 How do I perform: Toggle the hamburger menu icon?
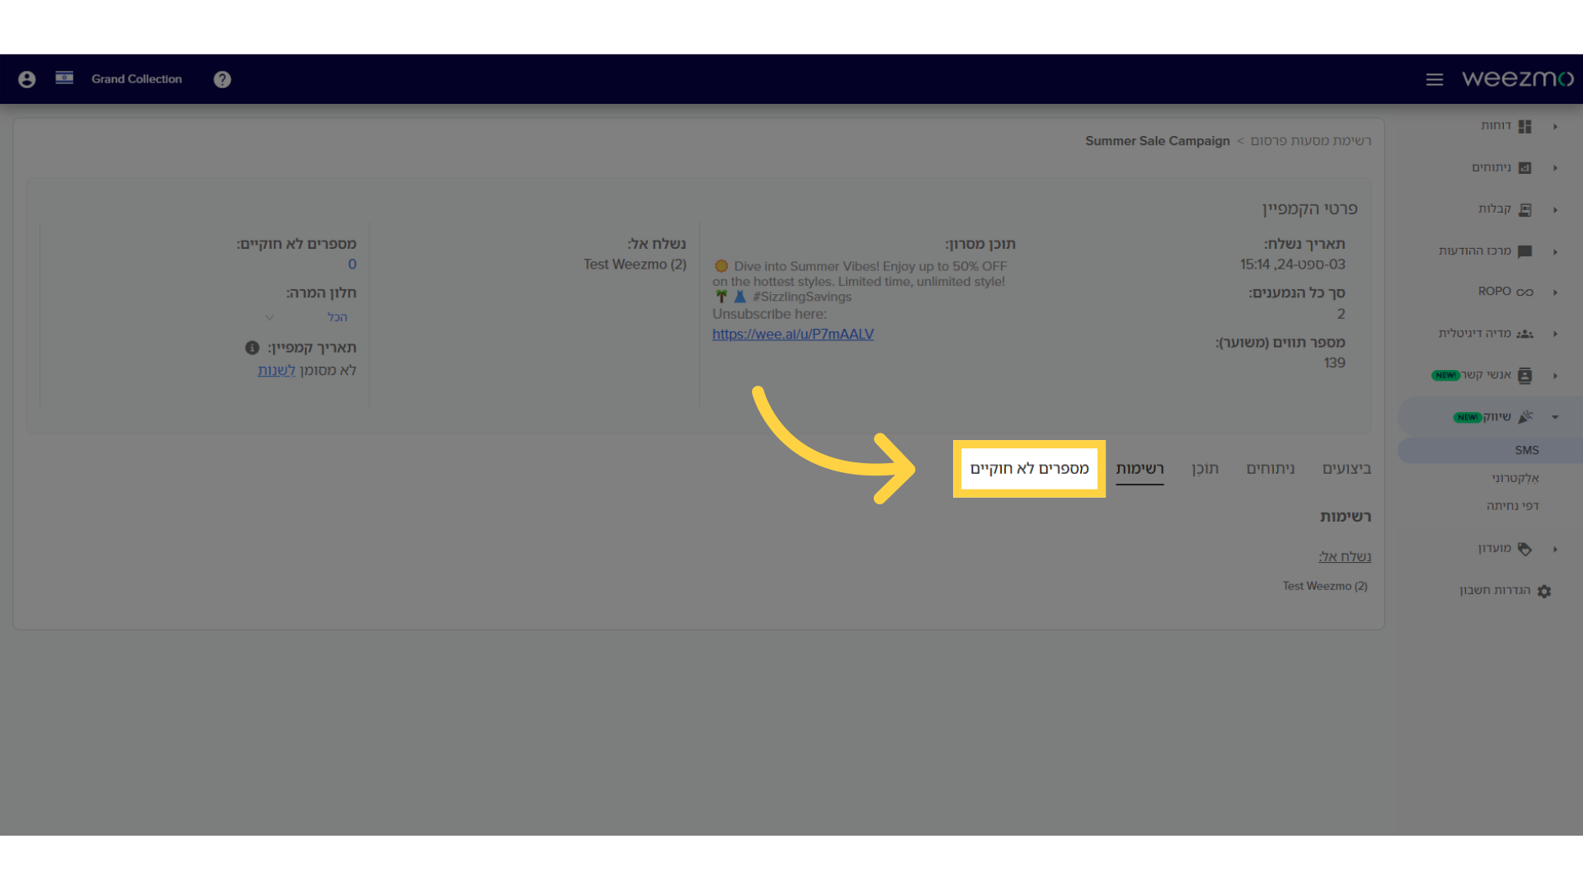pyautogui.click(x=1435, y=79)
